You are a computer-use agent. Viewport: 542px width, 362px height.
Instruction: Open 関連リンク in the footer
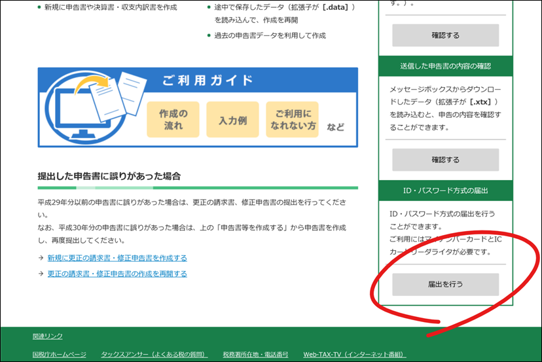[48, 336]
